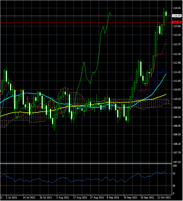Click the 108.95 price axis label
This screenshot has width=183, height=201.
pyautogui.click(x=177, y=126)
